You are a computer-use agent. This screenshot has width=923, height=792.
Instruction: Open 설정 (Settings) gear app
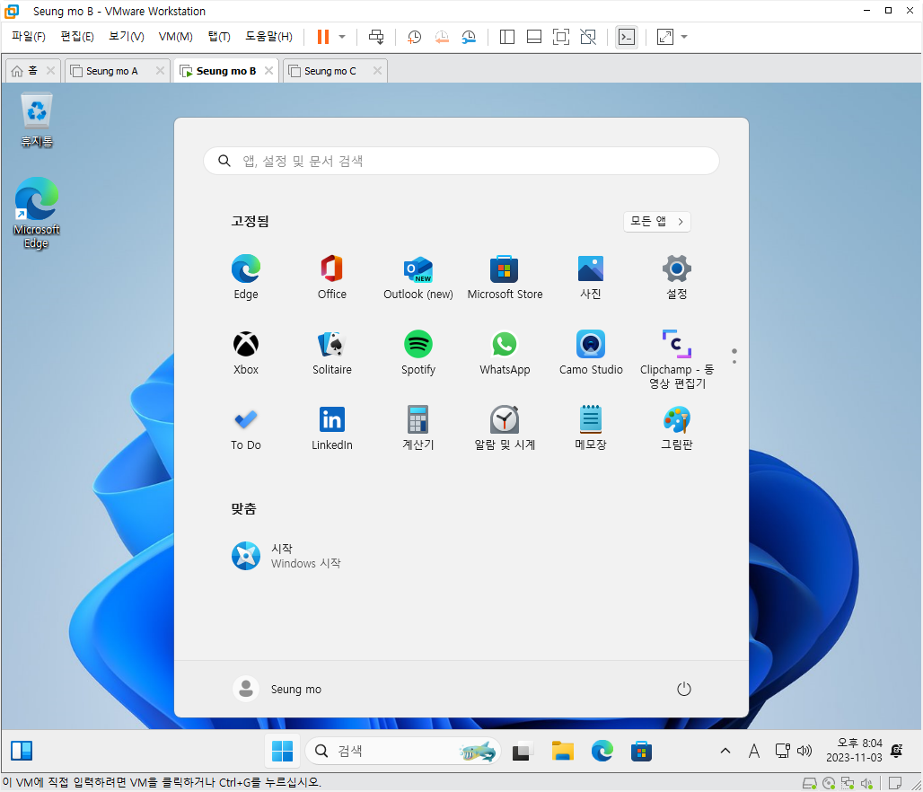(677, 277)
